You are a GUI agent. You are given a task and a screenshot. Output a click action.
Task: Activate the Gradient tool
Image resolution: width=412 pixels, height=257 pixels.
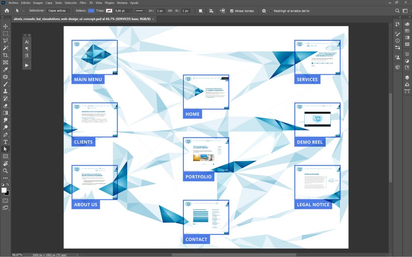5,113
